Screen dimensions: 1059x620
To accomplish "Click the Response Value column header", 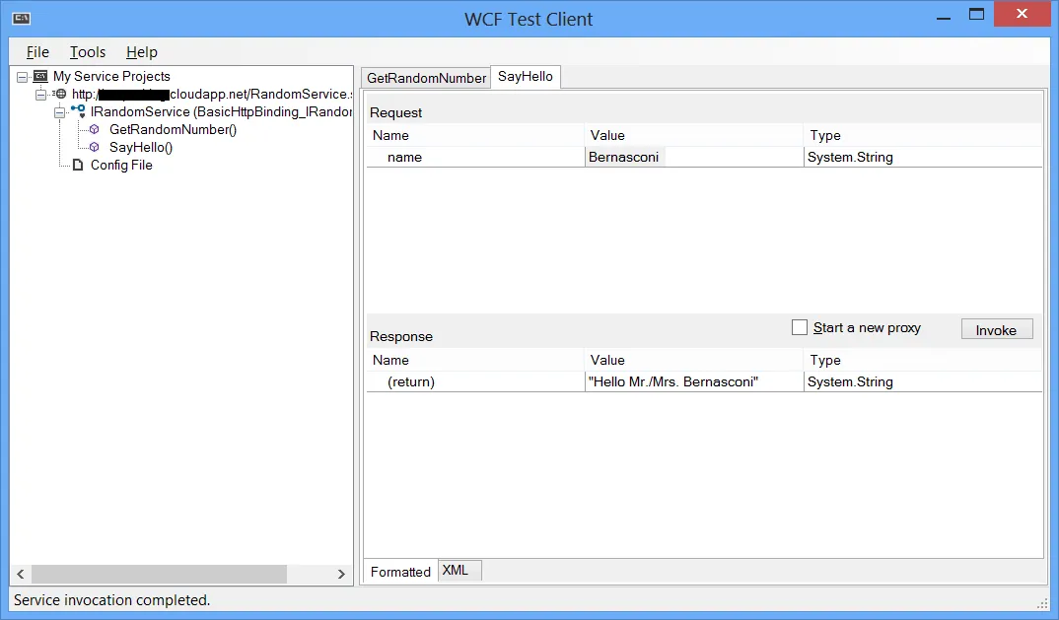I will pos(693,360).
